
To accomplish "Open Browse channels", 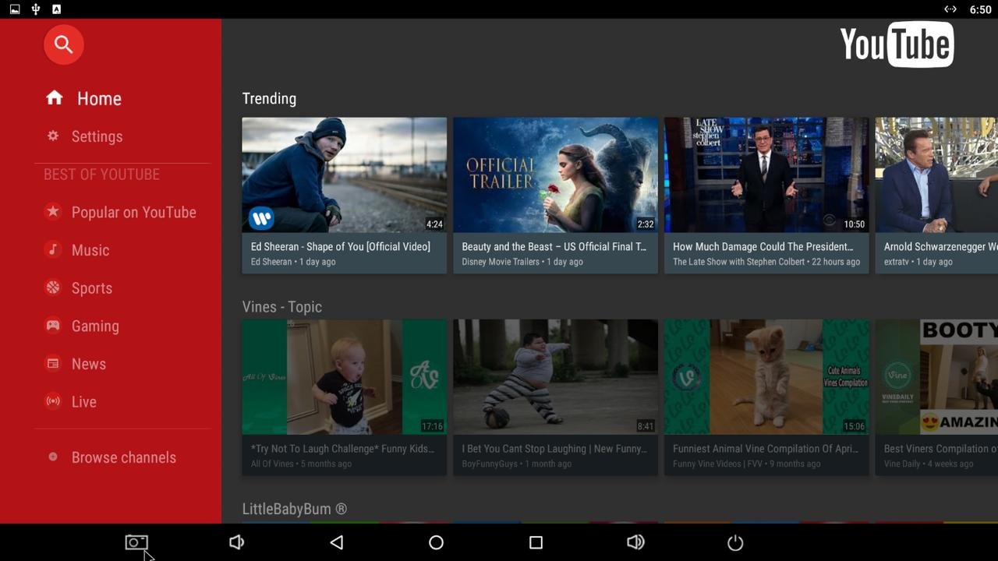I will click(x=123, y=457).
